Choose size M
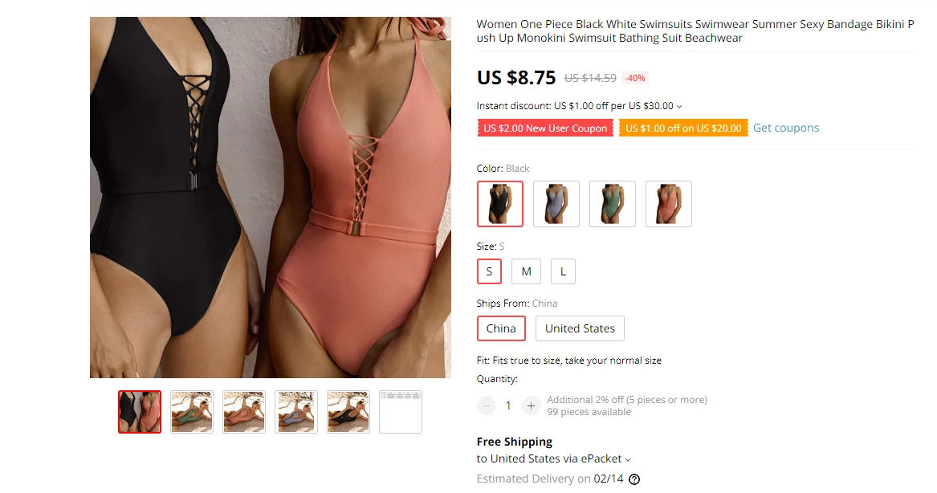 pyautogui.click(x=527, y=271)
